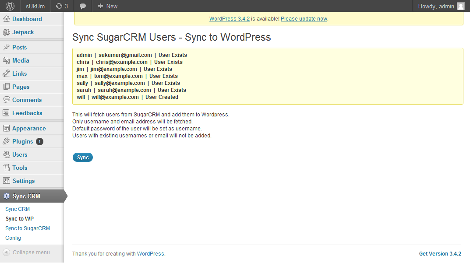Viewport: 470px width, 263px height.
Task: Select Sync to WP submenu item
Action: 19,219
